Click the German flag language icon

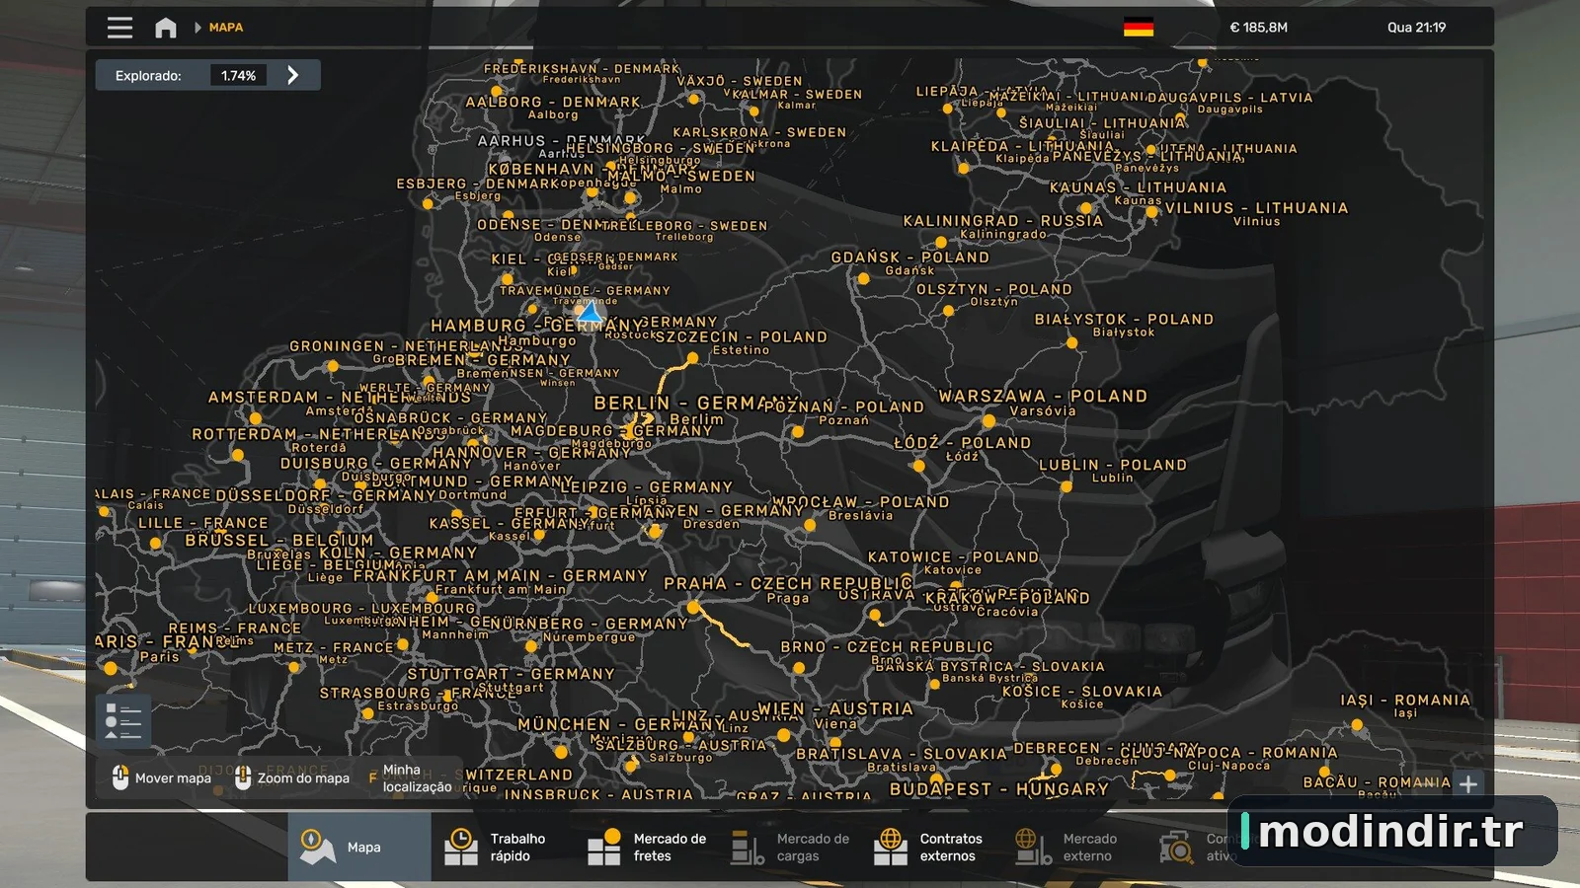[x=1139, y=28]
